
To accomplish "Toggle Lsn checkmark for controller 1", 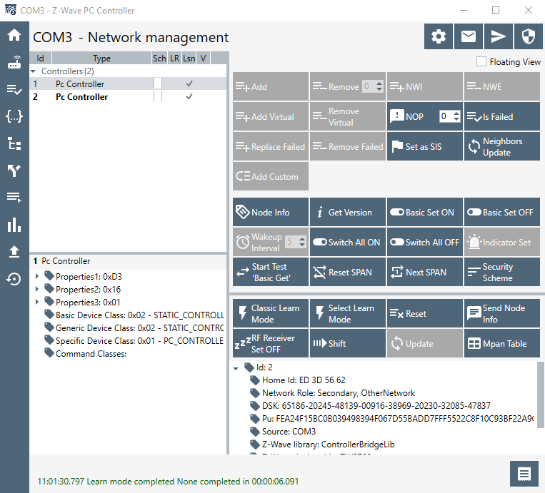I will [x=189, y=83].
